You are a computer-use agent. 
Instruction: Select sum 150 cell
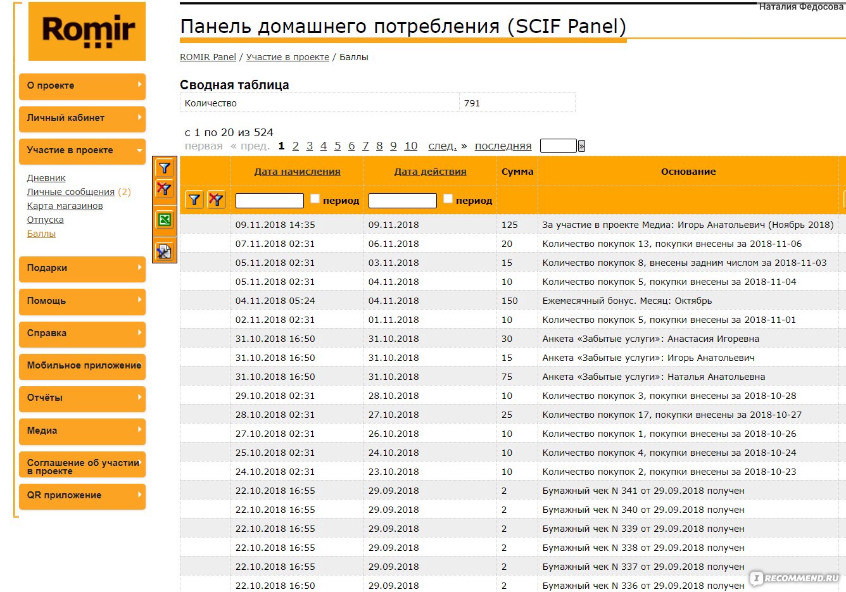510,301
